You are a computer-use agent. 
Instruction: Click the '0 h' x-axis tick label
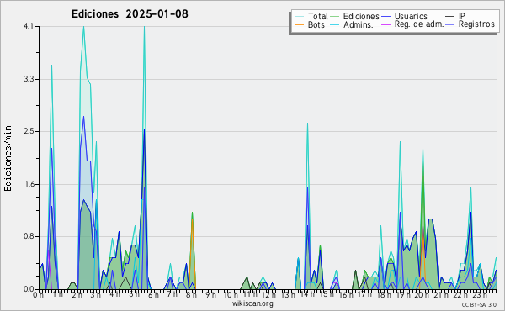point(38,295)
